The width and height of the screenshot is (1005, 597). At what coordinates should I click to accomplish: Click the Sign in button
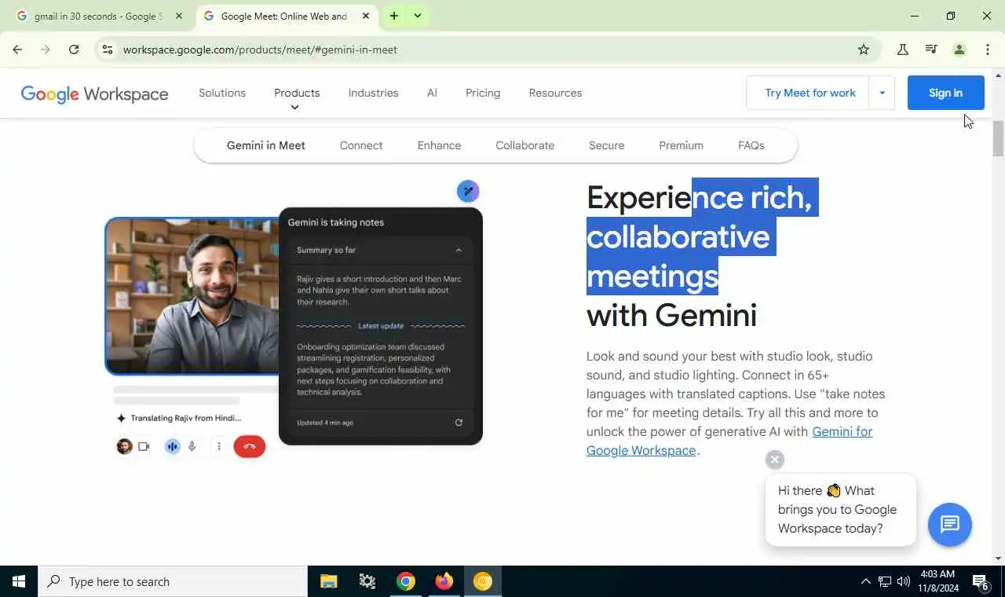coord(945,93)
